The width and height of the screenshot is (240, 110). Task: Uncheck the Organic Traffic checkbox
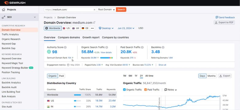pyautogui.click(x=124, y=90)
